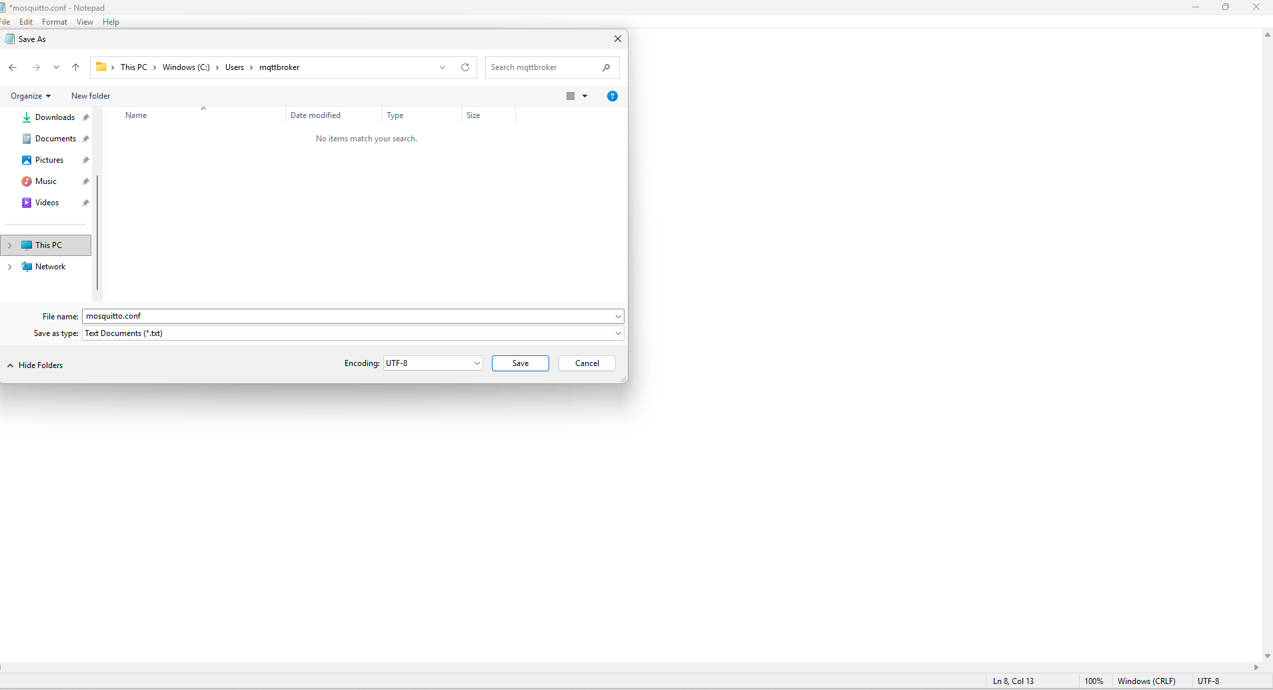The height and width of the screenshot is (690, 1273).
Task: Collapse with Hide Folders
Action: click(35, 365)
